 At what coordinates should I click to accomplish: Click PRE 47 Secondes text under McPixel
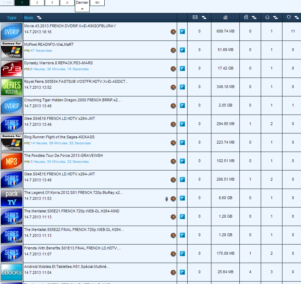(38, 51)
